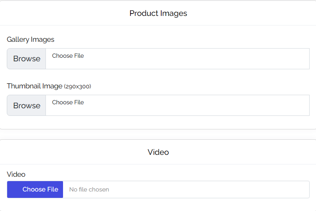
Task: Click 'Choose File' placeholder in Gallery Images field
Action: [x=68, y=56]
